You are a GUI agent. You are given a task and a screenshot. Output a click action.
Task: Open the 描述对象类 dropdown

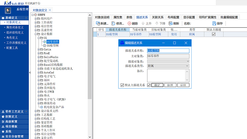point(187,61)
